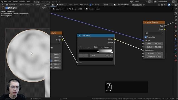Screen dimensions: 178x100
Task: Remove a color stop from Color Ramp
Action: [x=84, y=47]
